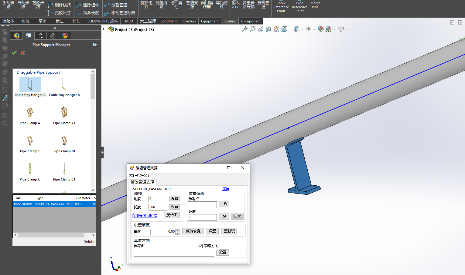The image size is (465, 275).
Task: Switch to SOLIDWORKS 插件 tab
Action: point(103,21)
